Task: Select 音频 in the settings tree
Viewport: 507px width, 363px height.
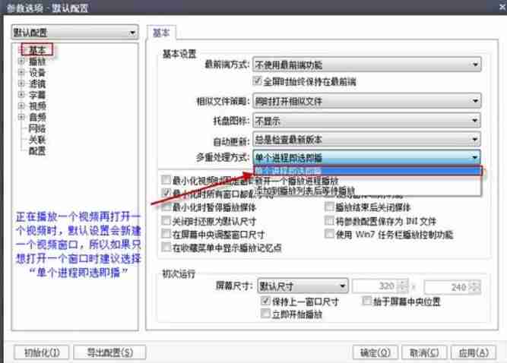Action: coord(37,117)
